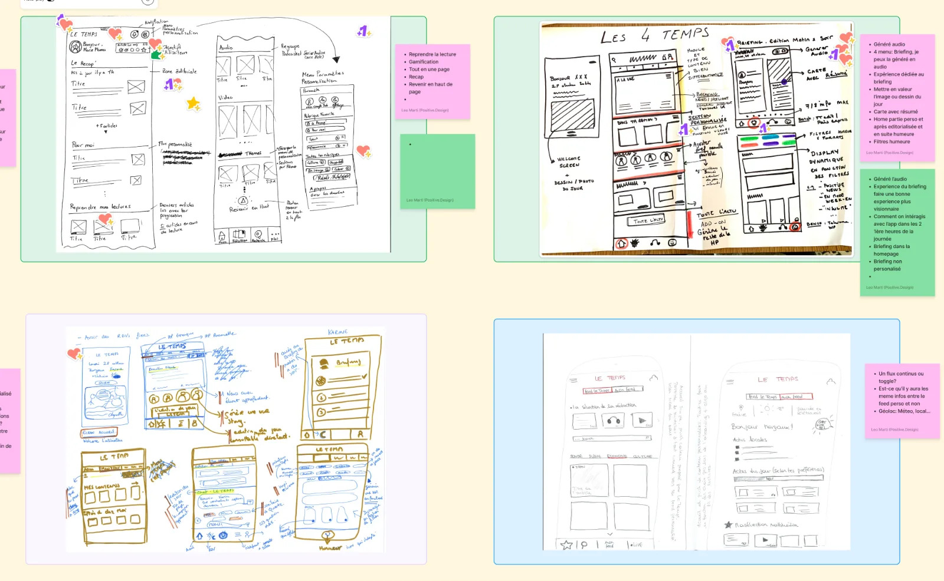Open the faint pencil Le Temps wireframe image

click(x=697, y=442)
